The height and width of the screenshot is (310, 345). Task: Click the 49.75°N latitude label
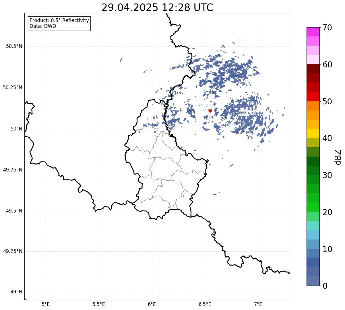[13, 170]
